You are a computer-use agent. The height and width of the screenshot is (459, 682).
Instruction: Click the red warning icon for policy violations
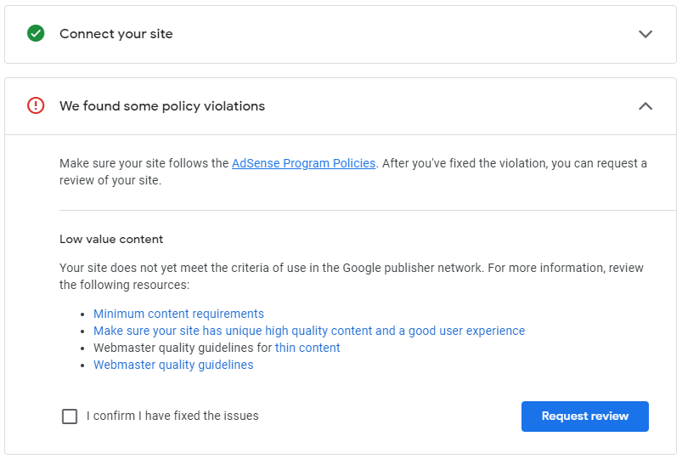[36, 105]
